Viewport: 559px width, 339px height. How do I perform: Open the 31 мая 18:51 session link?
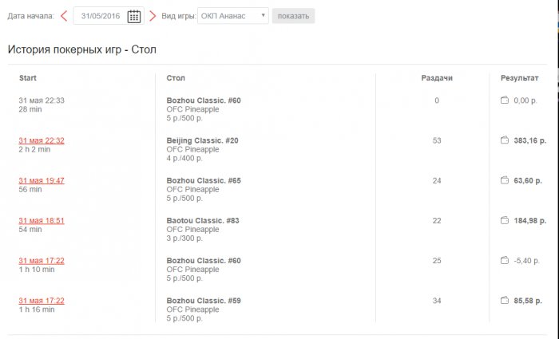[x=42, y=220]
